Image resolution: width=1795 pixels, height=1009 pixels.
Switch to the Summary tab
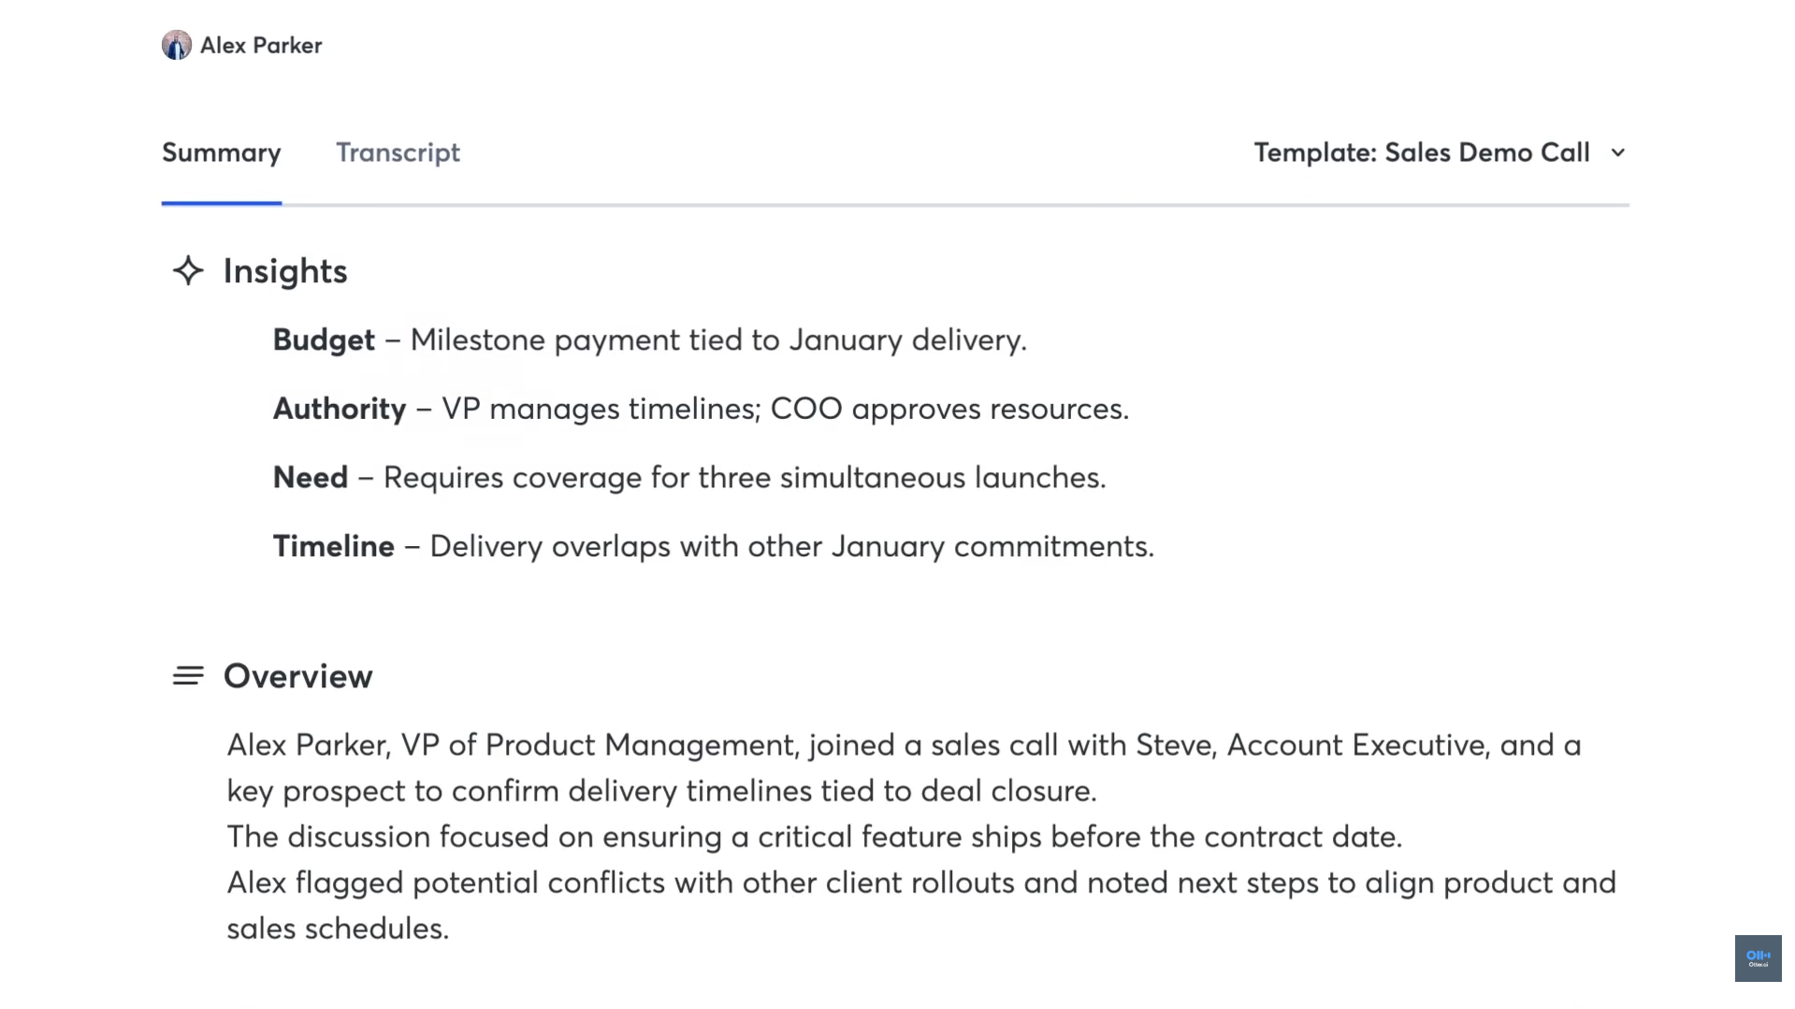point(221,152)
